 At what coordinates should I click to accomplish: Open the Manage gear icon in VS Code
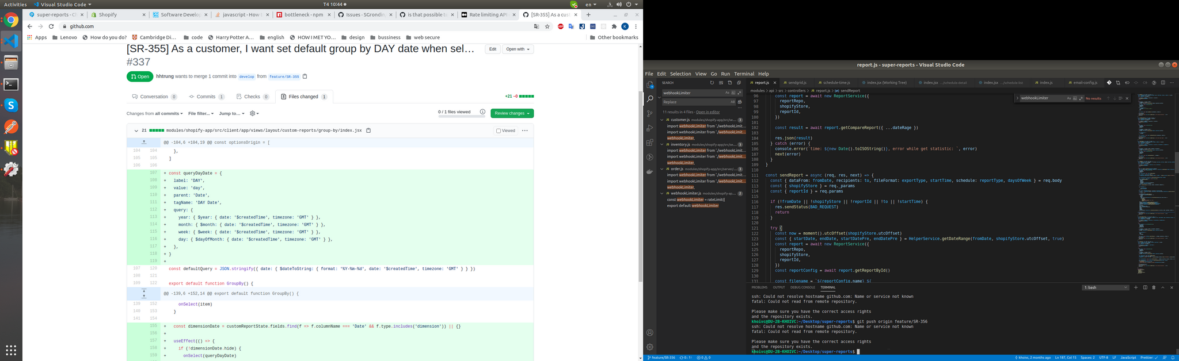pyautogui.click(x=650, y=347)
